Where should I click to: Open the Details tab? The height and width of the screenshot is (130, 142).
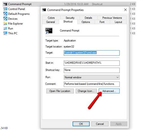tap(88, 18)
